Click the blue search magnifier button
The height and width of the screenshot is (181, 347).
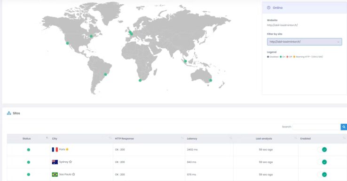pyautogui.click(x=344, y=127)
